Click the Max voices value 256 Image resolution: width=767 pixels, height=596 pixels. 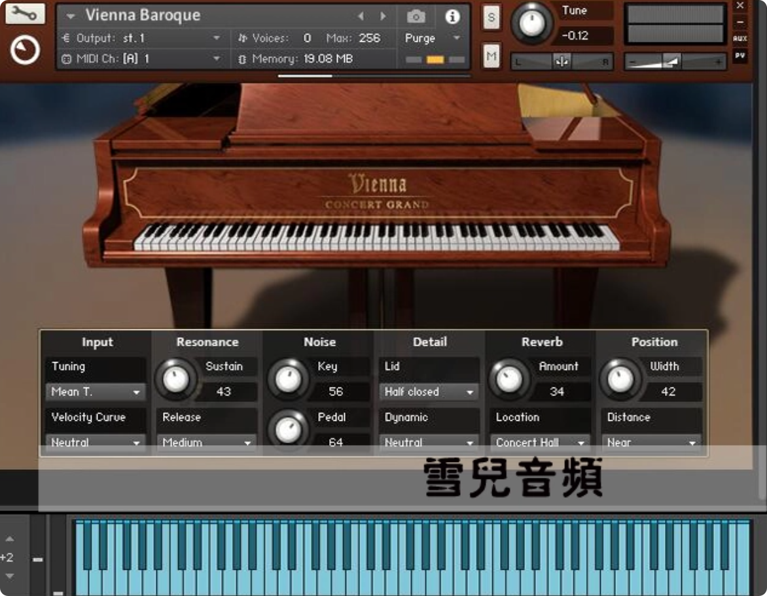(x=369, y=38)
